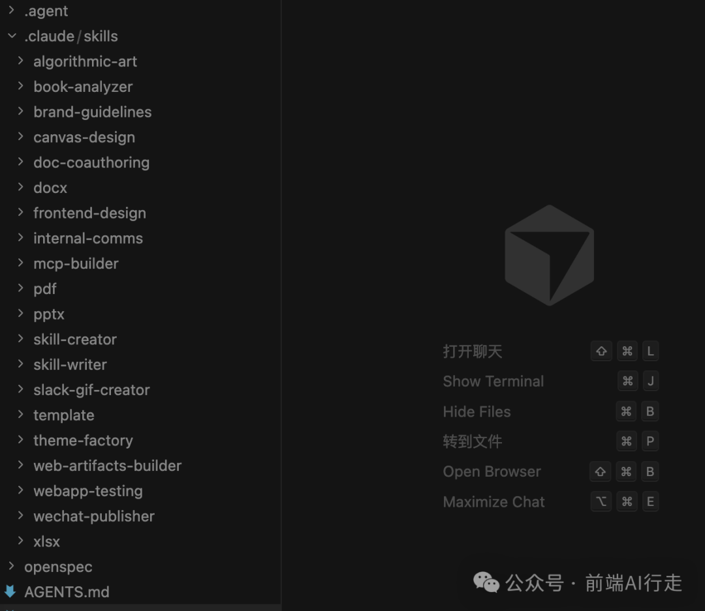
Task: Click 打开聊天 to open chat
Action: [472, 351]
